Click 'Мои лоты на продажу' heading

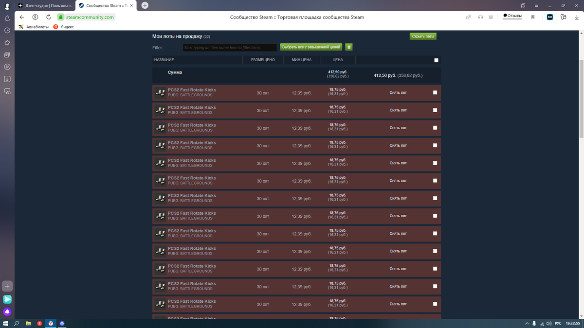[x=177, y=36]
